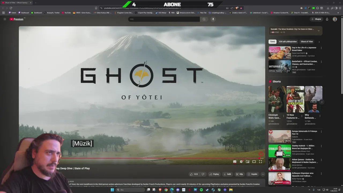Open the notifications bell

click(x=327, y=19)
